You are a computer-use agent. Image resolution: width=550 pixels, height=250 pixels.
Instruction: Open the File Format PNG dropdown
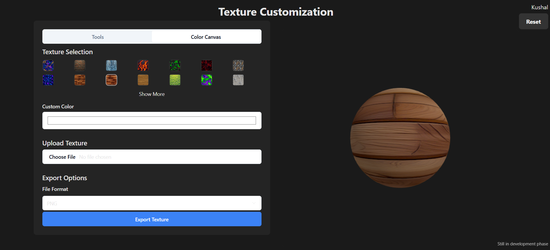coord(152,203)
